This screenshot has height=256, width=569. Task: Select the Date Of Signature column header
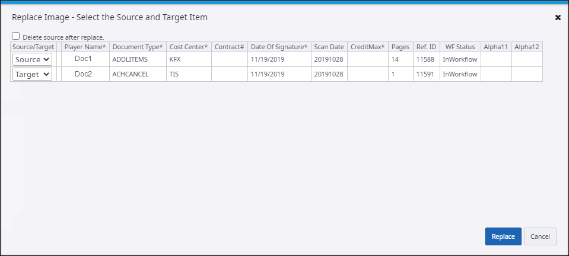point(279,46)
